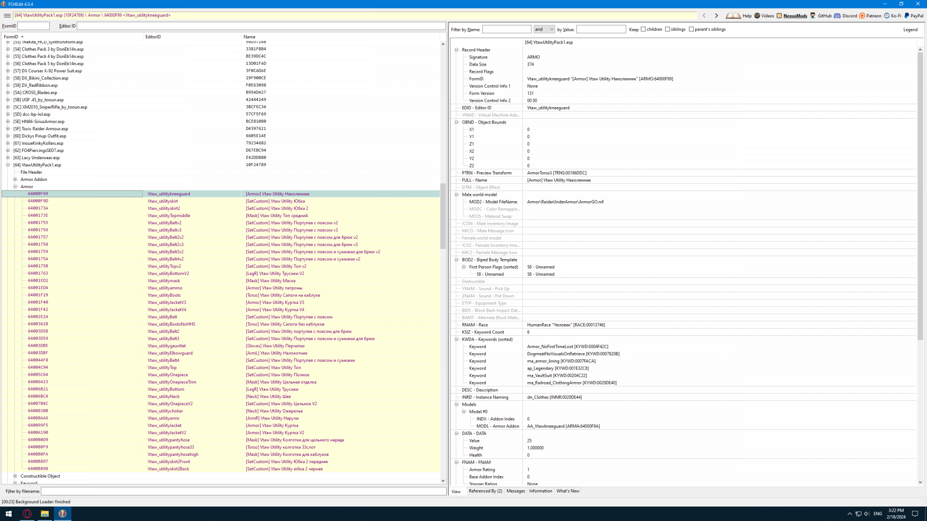Toggle the parent's siblings checkbox
927x521 pixels.
pos(691,29)
